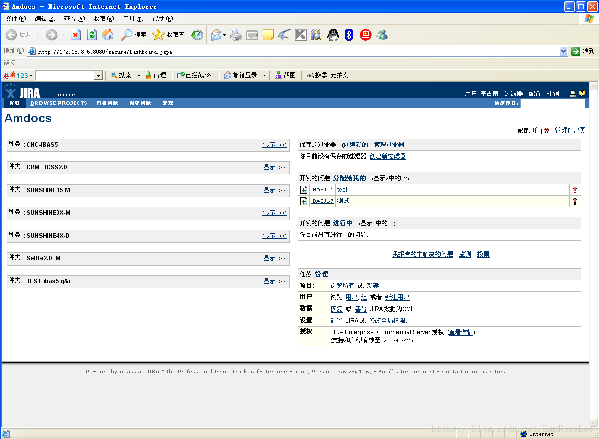Screen dimensions: 599x439
Task: Expand issue IBASJL-7 plus icon
Action: point(304,201)
